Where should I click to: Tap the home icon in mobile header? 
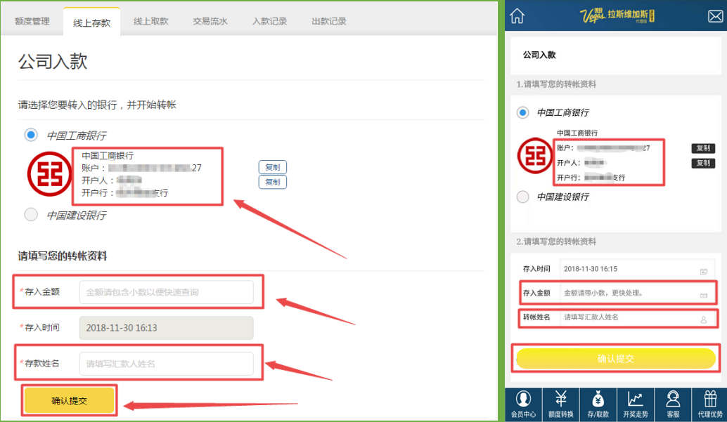point(517,15)
